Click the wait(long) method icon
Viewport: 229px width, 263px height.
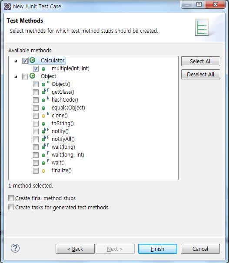45,147
